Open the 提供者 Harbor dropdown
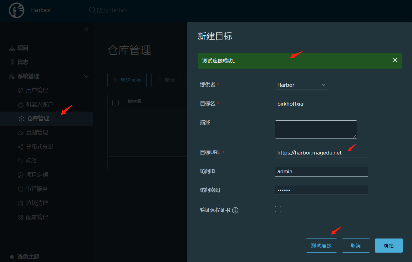412x262 pixels. [302, 85]
